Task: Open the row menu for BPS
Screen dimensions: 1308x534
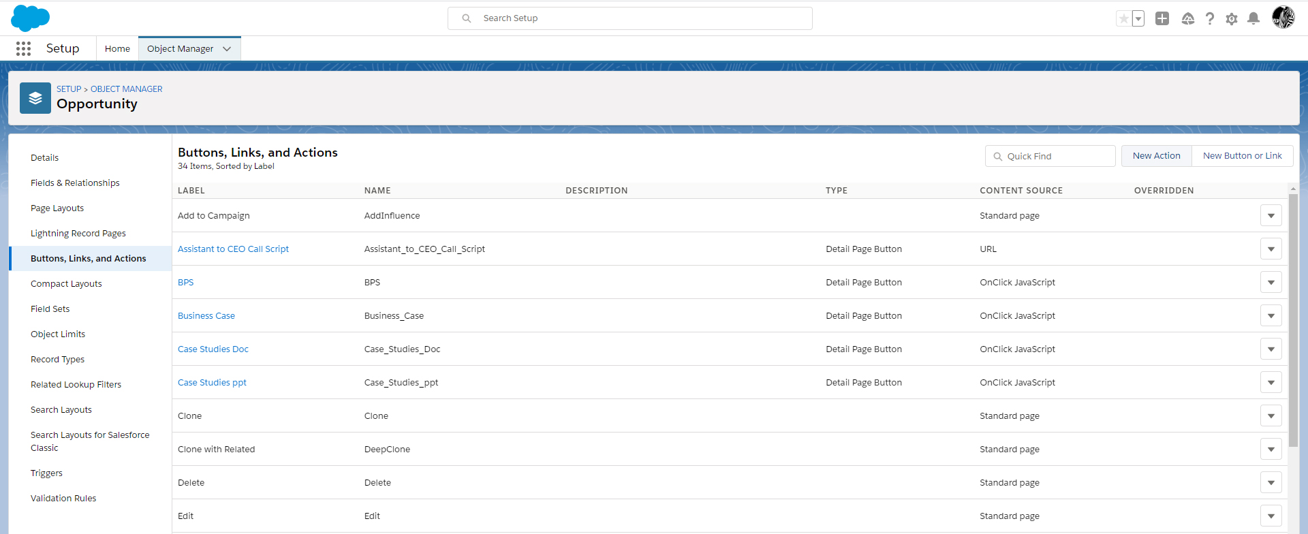Action: click(1271, 282)
